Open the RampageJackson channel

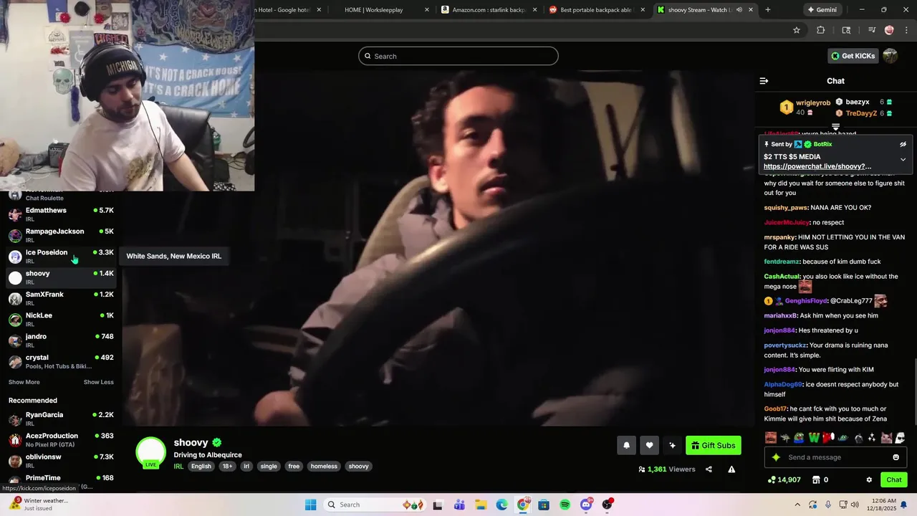pyautogui.click(x=61, y=235)
